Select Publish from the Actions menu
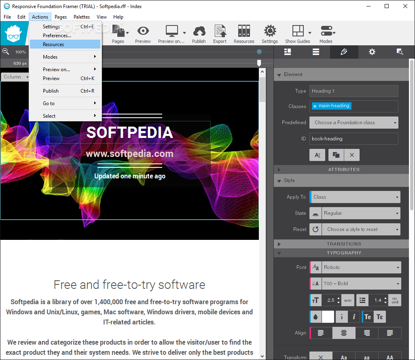 [65, 91]
